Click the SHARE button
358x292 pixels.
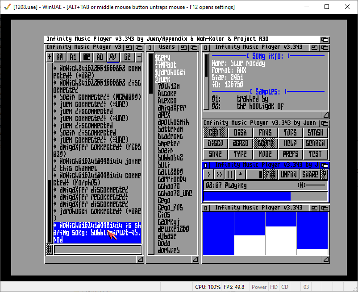coord(310,175)
